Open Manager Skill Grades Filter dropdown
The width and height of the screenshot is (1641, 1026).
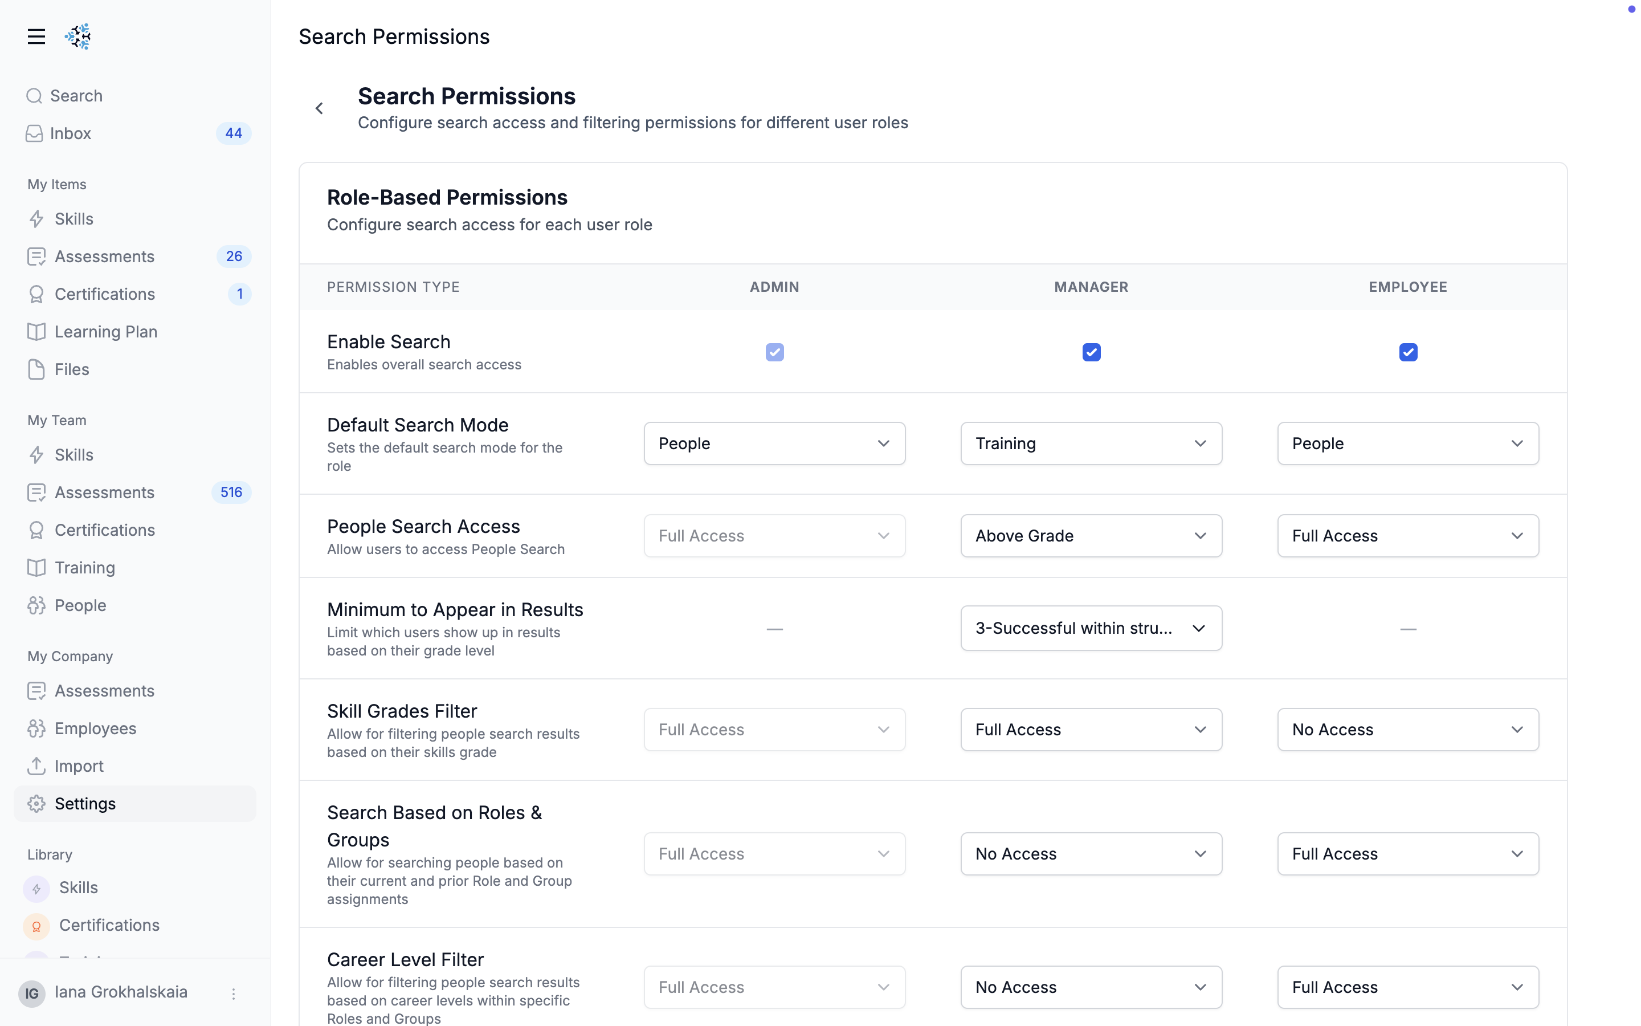pyautogui.click(x=1091, y=730)
